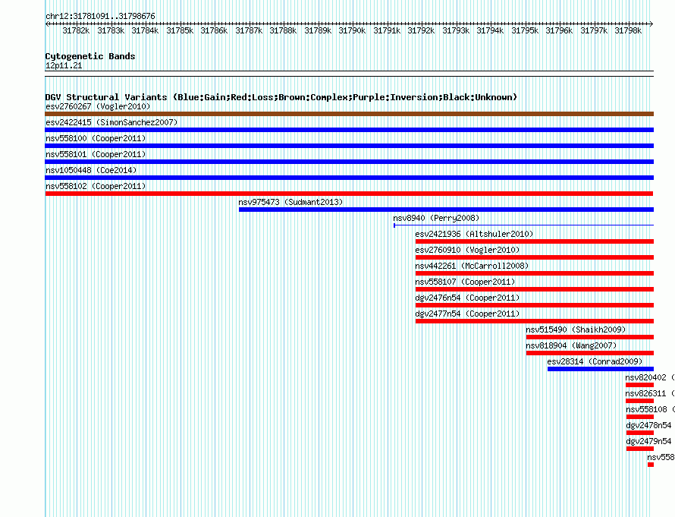Select the dgv2478n54 variant label
The image size is (675, 517).
[648, 425]
